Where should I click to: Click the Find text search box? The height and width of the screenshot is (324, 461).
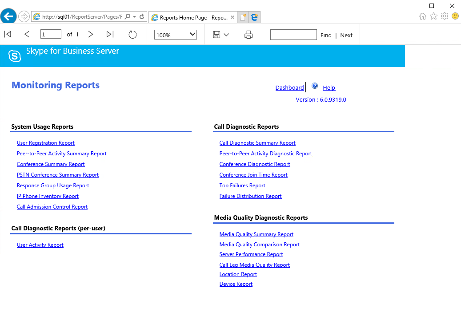point(293,35)
